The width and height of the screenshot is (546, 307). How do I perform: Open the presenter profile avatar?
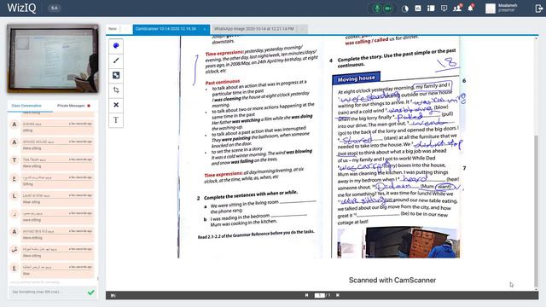491,9
